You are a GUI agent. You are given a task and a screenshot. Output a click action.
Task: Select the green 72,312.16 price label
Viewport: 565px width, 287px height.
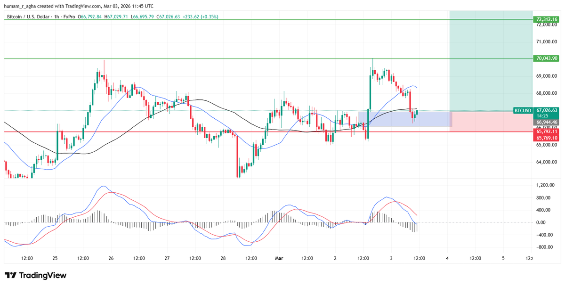[547, 19]
